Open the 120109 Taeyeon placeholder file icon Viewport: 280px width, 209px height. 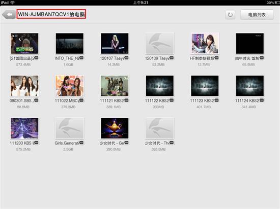tap(159, 43)
